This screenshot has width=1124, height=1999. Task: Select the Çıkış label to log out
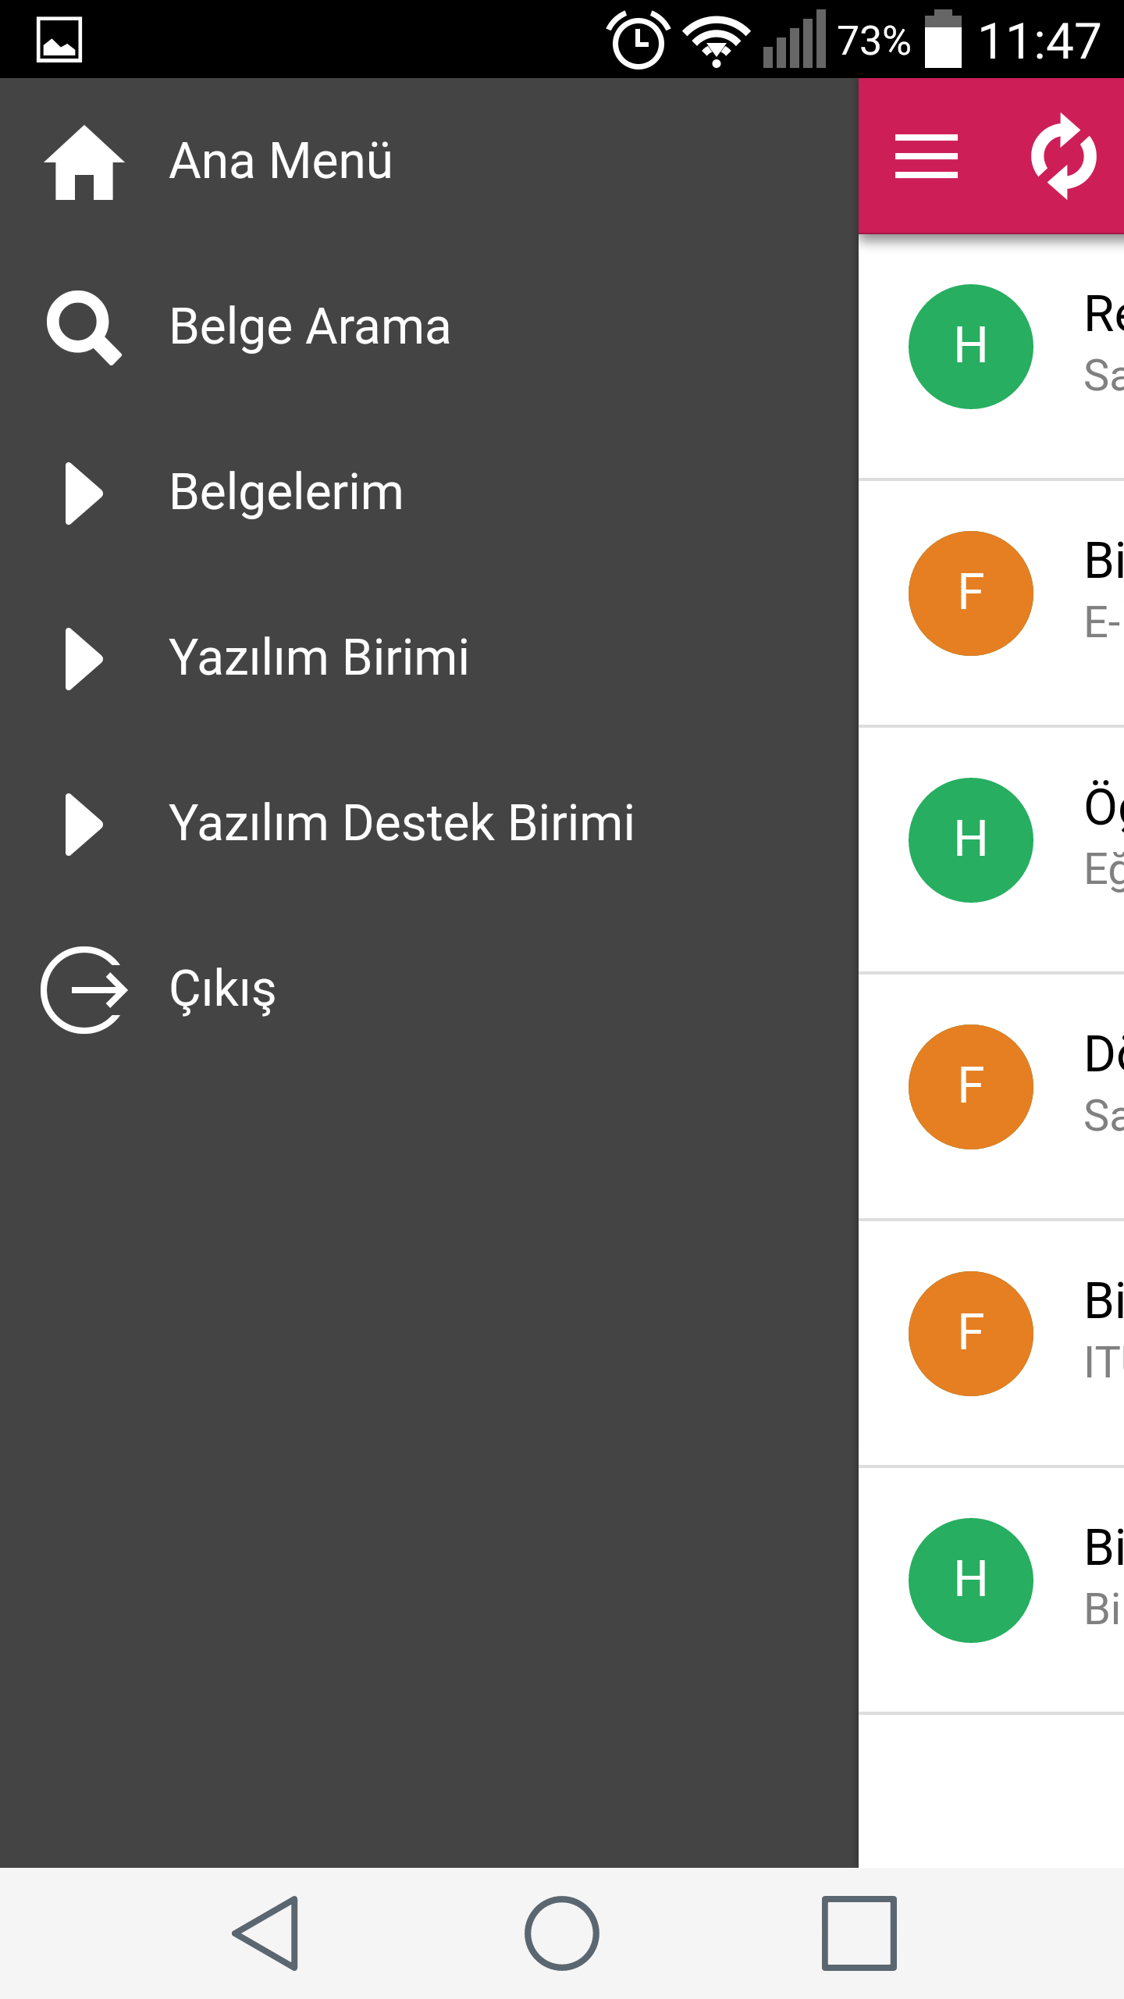coord(222,989)
